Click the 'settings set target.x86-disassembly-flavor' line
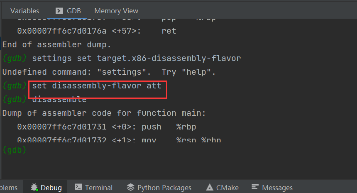This screenshot has height=193, width=357. click(136, 59)
